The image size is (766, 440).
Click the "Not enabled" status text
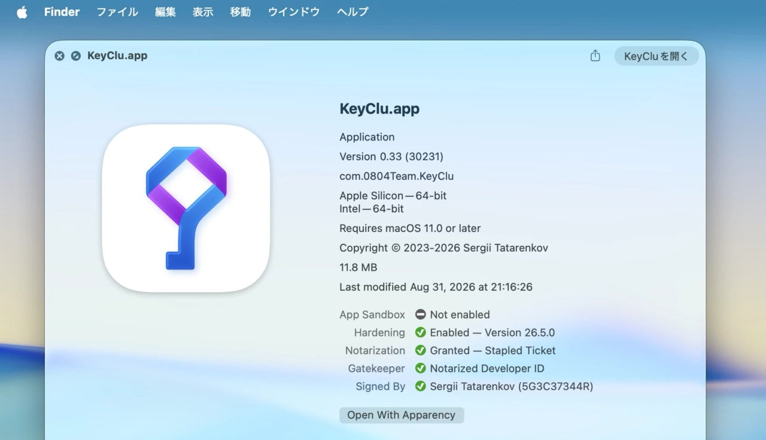tap(460, 314)
